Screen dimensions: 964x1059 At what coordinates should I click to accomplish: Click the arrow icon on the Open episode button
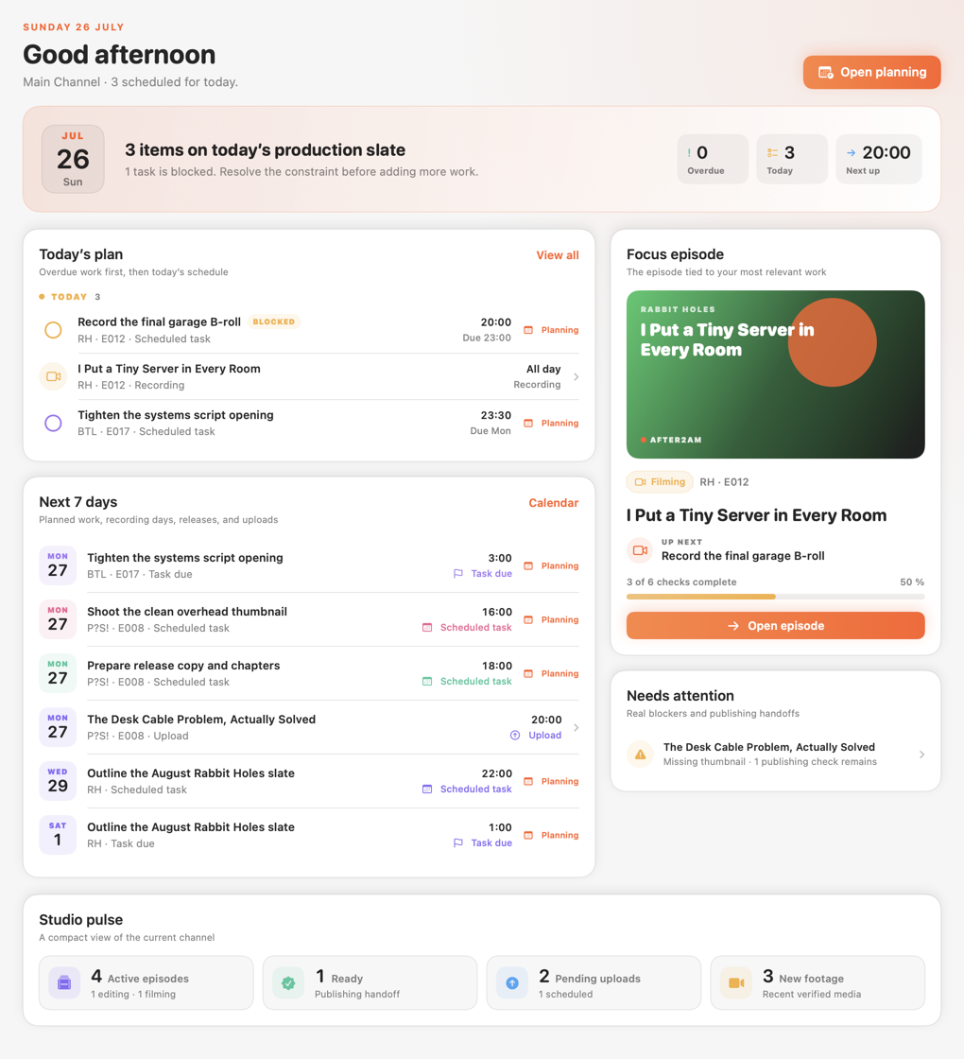click(x=733, y=626)
